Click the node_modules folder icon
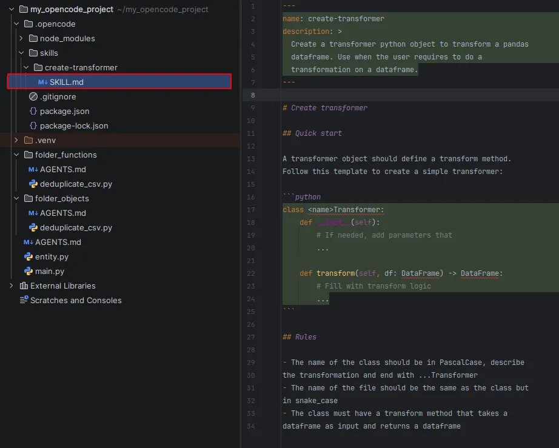The width and height of the screenshot is (559, 448). (33, 38)
